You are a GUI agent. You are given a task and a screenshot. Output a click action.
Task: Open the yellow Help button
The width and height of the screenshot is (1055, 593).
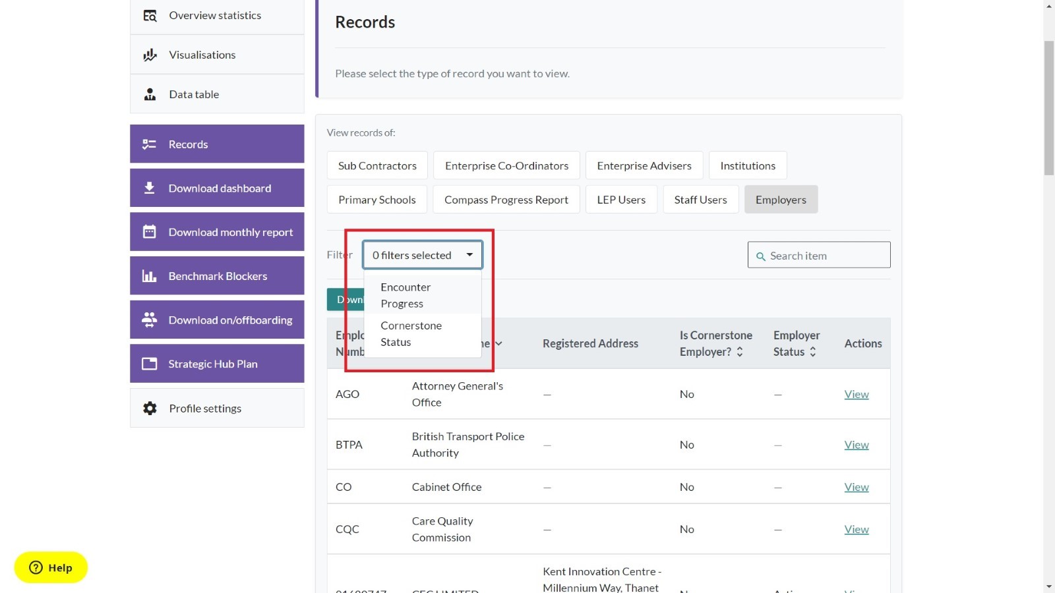click(x=51, y=567)
